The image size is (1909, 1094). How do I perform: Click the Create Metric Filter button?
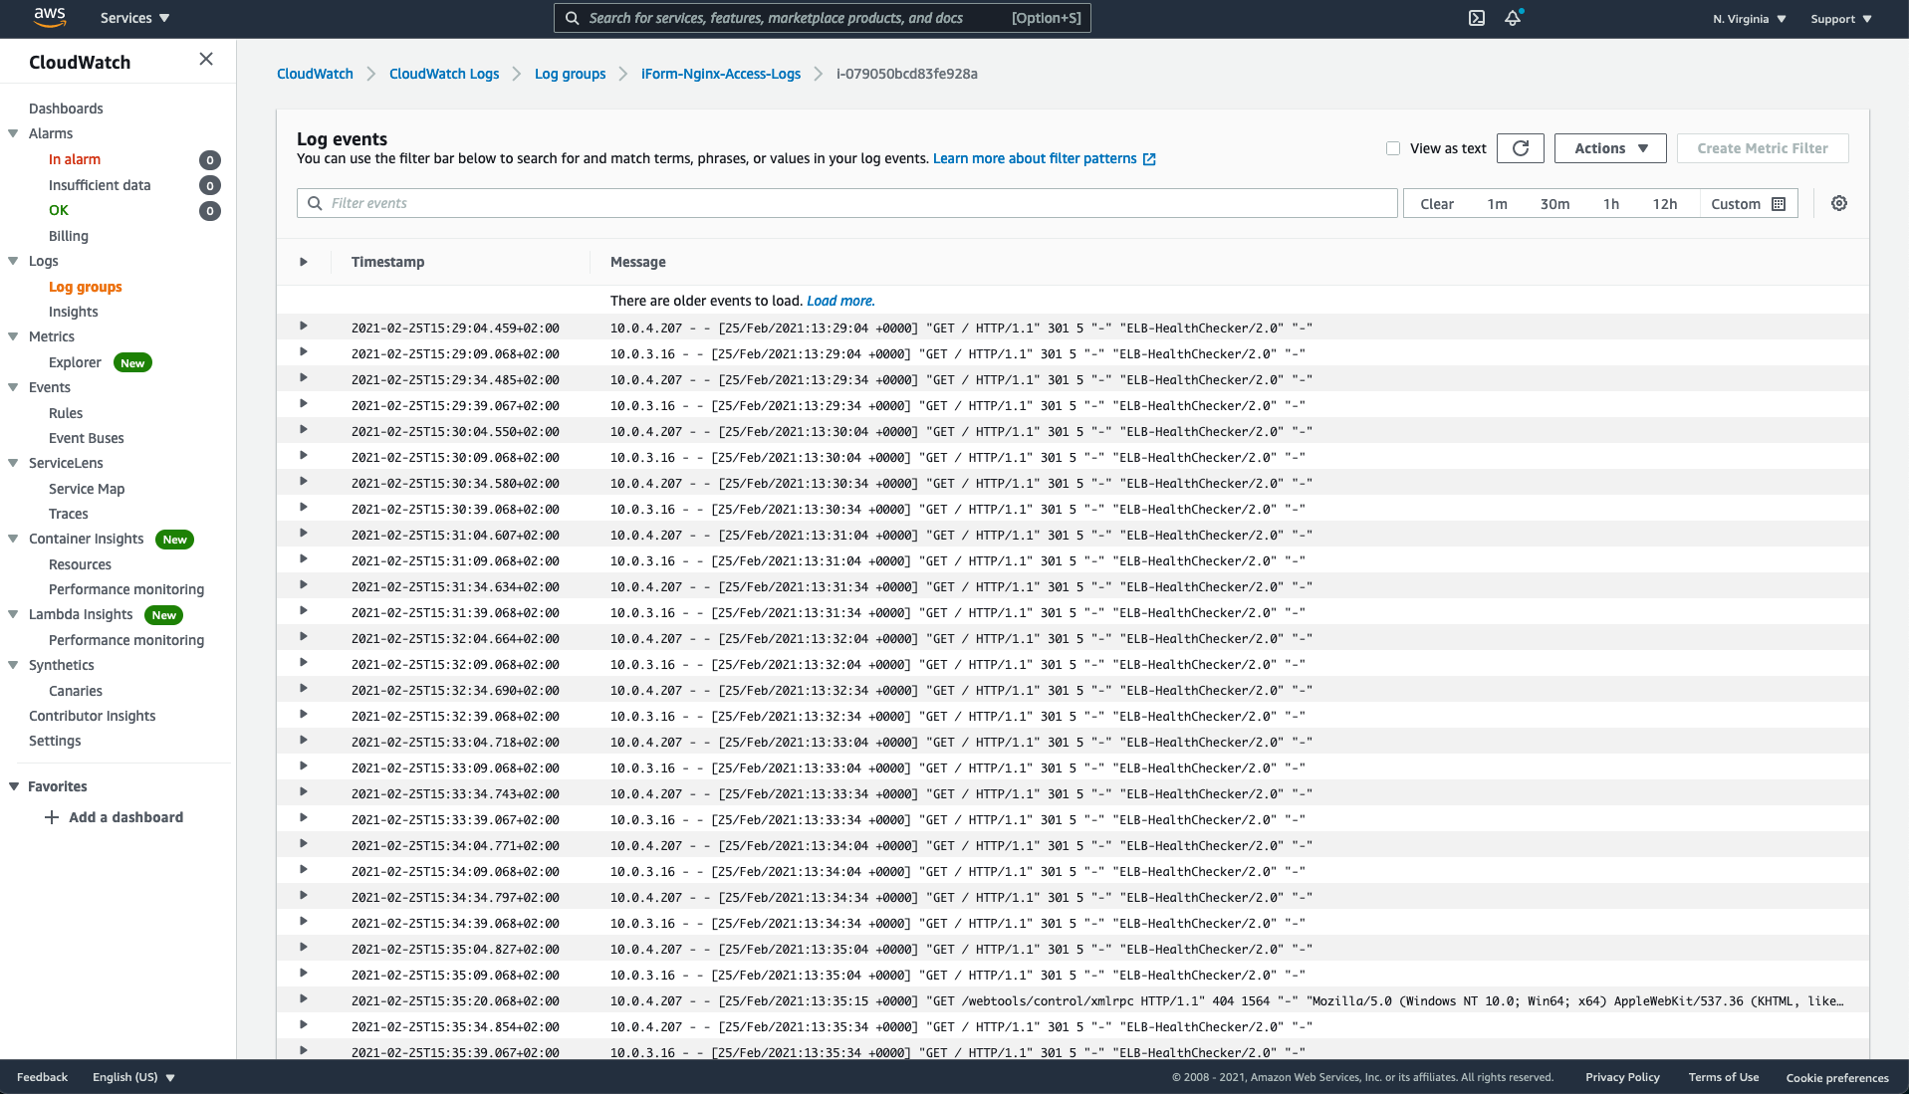pos(1763,148)
